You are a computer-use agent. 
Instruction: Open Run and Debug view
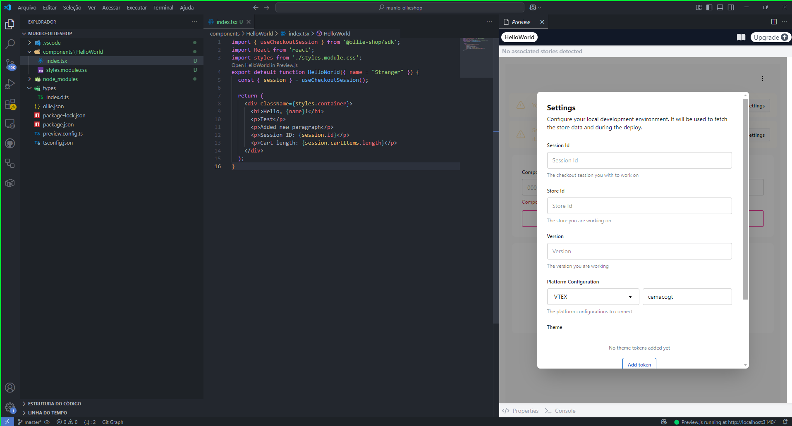click(10, 84)
